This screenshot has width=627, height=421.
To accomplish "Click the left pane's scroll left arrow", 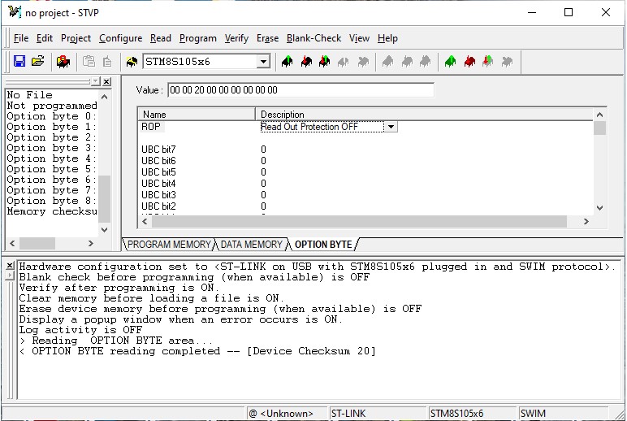I will click(12, 243).
